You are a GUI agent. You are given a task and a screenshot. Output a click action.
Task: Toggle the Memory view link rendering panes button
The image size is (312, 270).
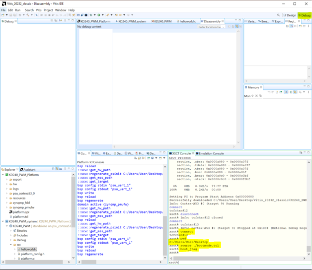(x=295, y=92)
